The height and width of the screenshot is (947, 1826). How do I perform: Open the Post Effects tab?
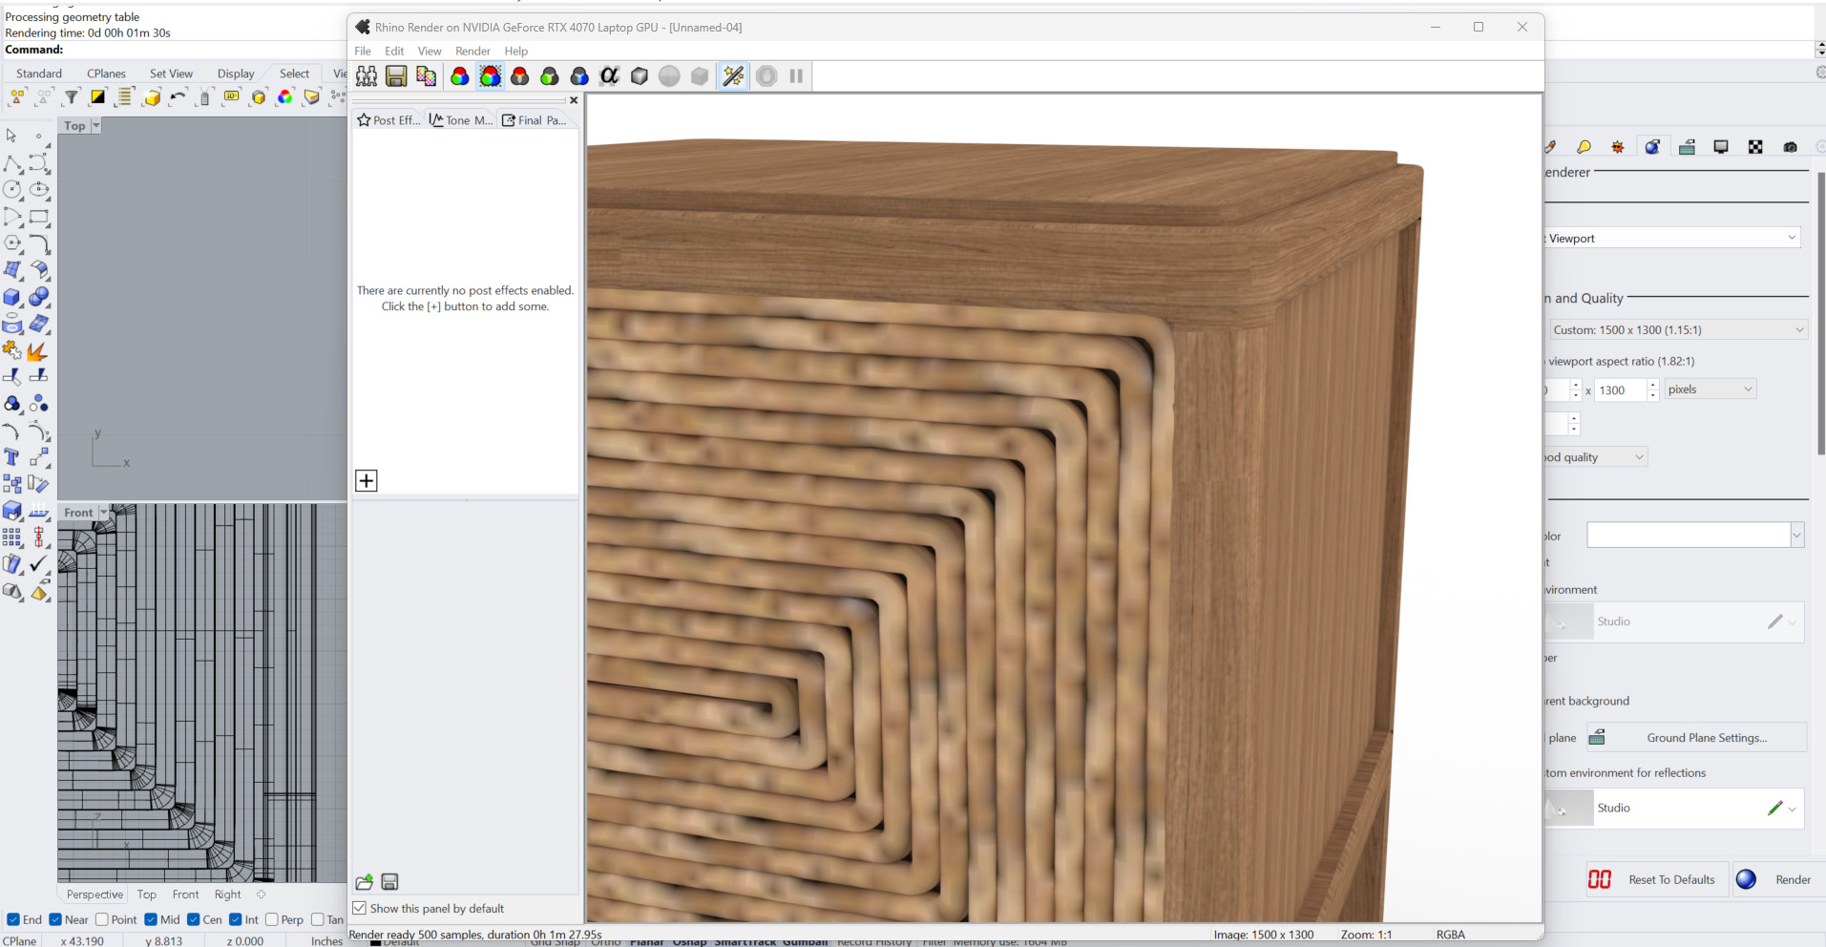pos(388,120)
